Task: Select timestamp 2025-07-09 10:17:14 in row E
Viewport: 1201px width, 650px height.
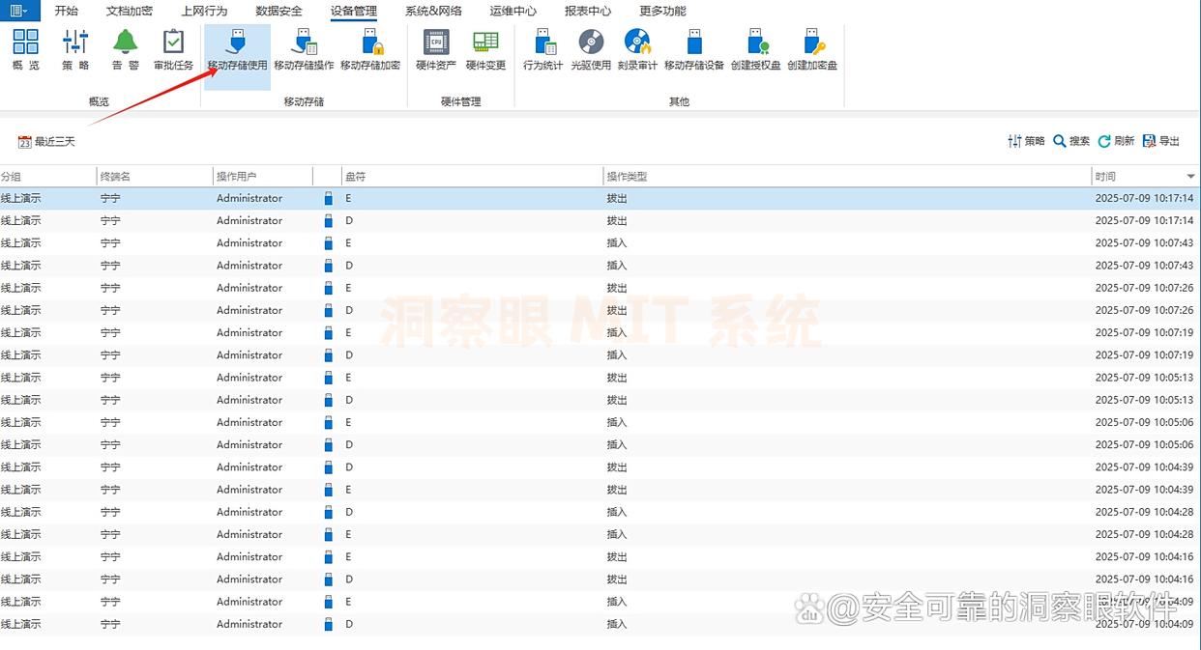Action: click(1144, 198)
